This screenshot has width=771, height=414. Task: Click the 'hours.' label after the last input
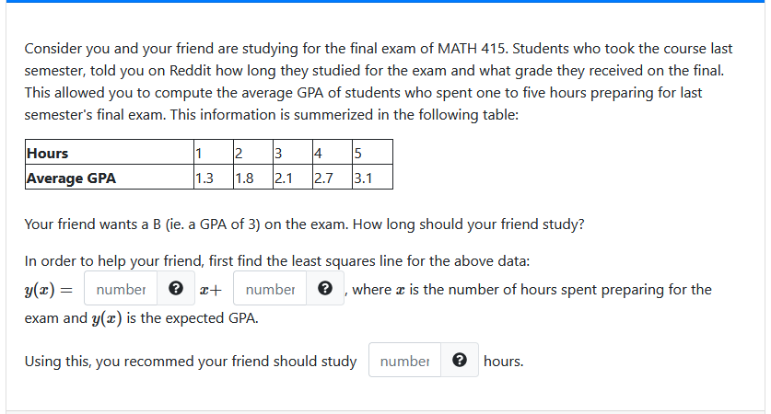point(504,361)
